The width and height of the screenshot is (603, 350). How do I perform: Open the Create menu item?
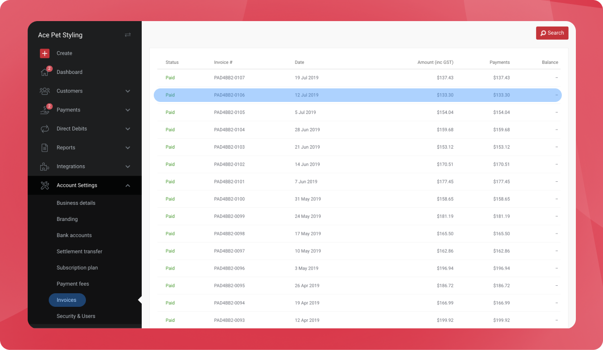(64, 53)
